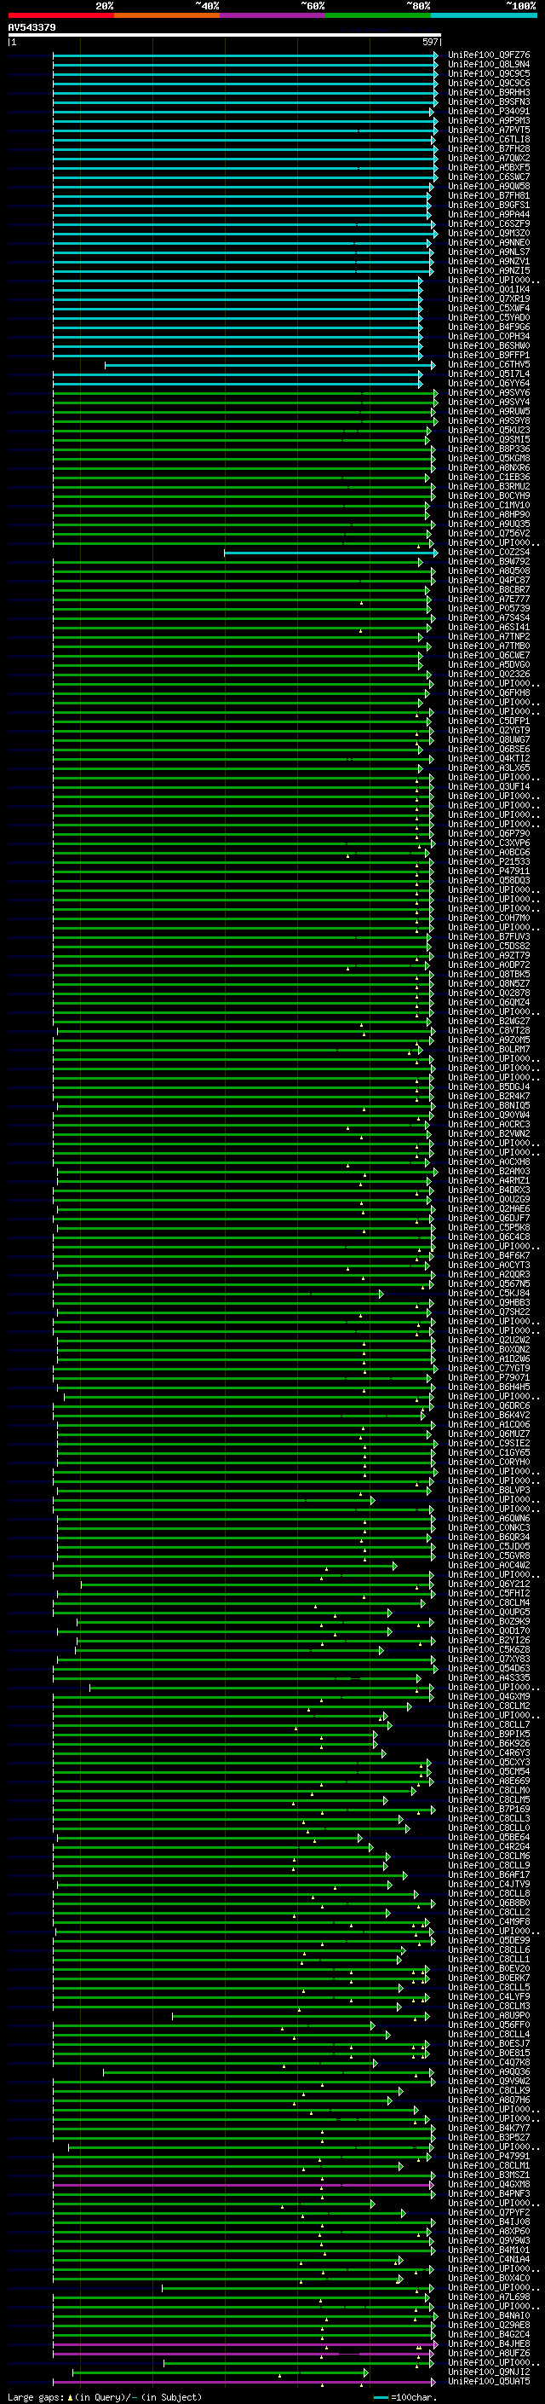Click the UniRef100_B2AM03 label
This screenshot has width=545, height=2404.
[x=489, y=1171]
